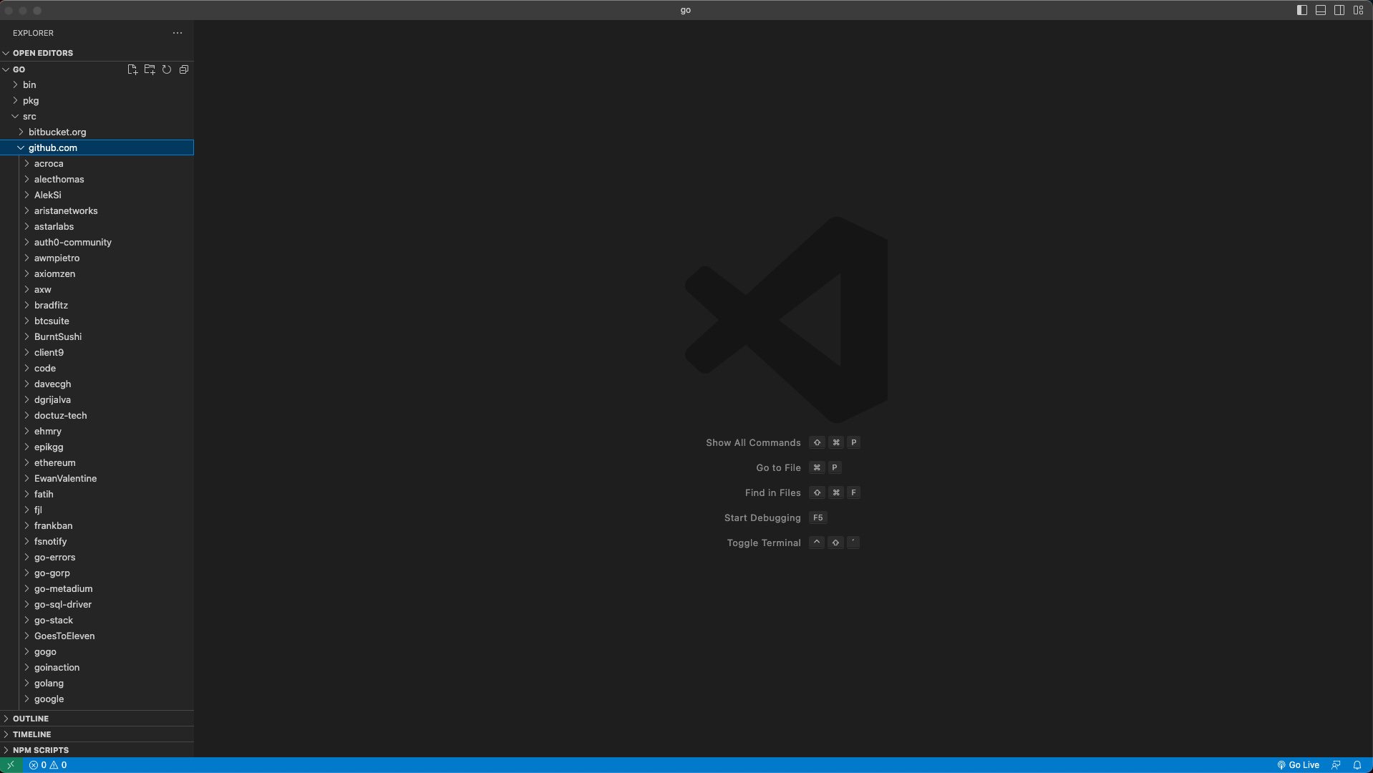Image resolution: width=1373 pixels, height=773 pixels.
Task: Click the New Folder icon in GO header
Action: (150, 69)
